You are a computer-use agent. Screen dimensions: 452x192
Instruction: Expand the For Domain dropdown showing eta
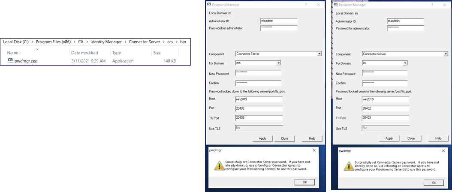[279, 63]
